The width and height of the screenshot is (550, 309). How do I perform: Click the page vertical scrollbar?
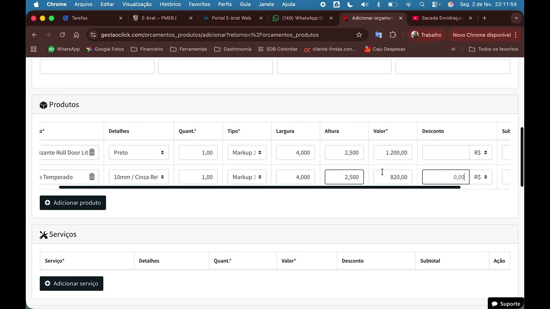click(x=522, y=157)
